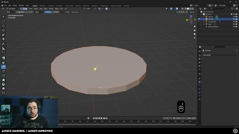
Task: Jump to the timeline end frame button
Action: pyautogui.click(x=106, y=118)
